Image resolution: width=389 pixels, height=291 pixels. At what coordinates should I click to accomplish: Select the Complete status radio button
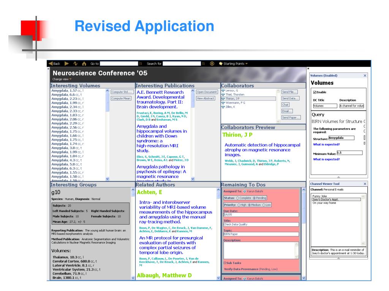pos(237,198)
